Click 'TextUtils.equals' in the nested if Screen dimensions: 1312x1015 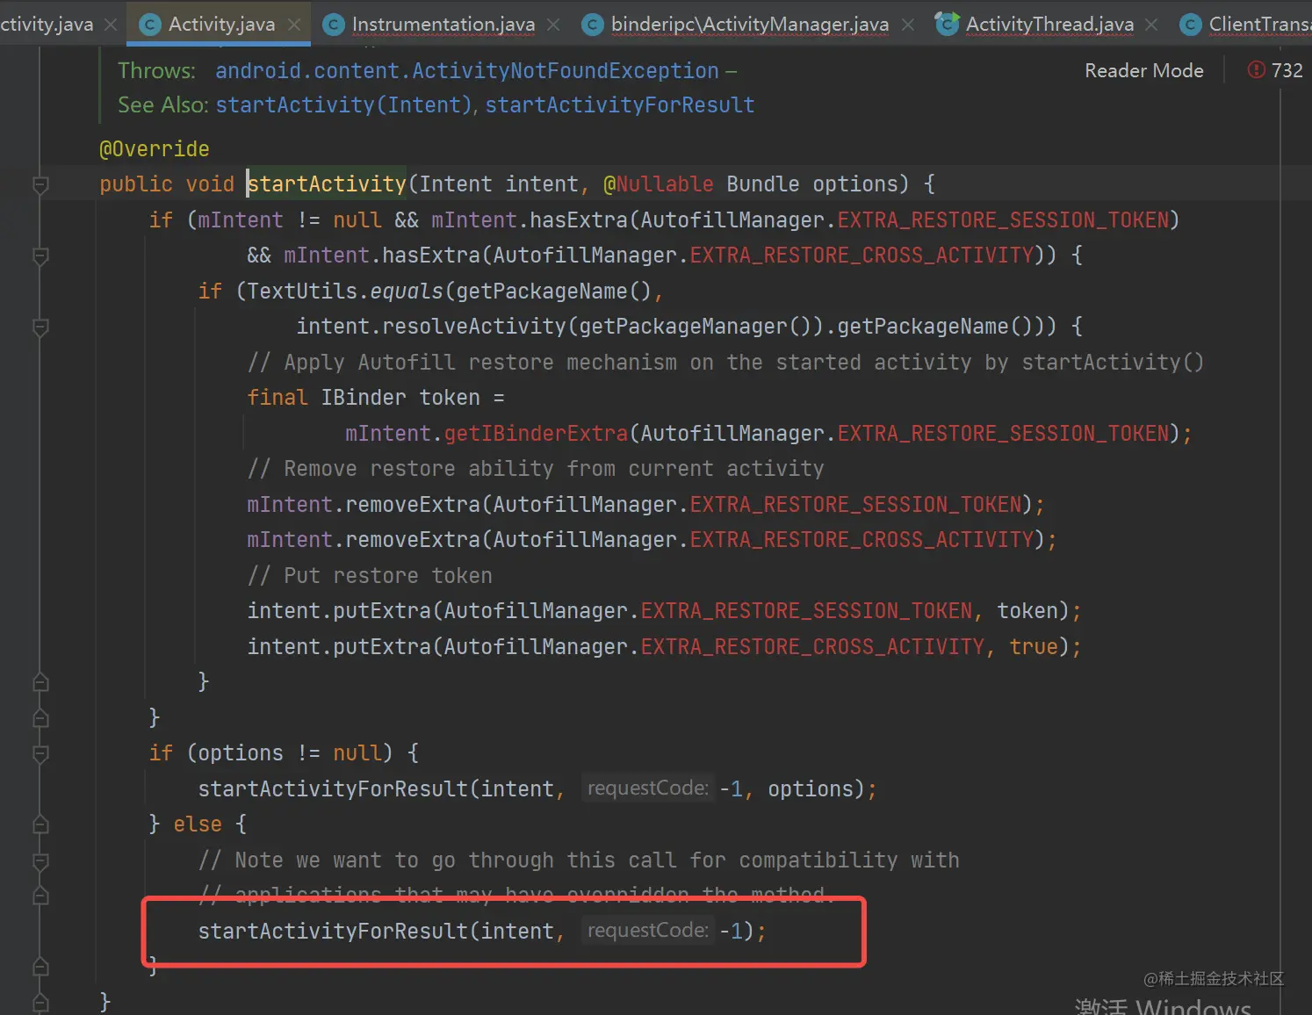tap(345, 292)
